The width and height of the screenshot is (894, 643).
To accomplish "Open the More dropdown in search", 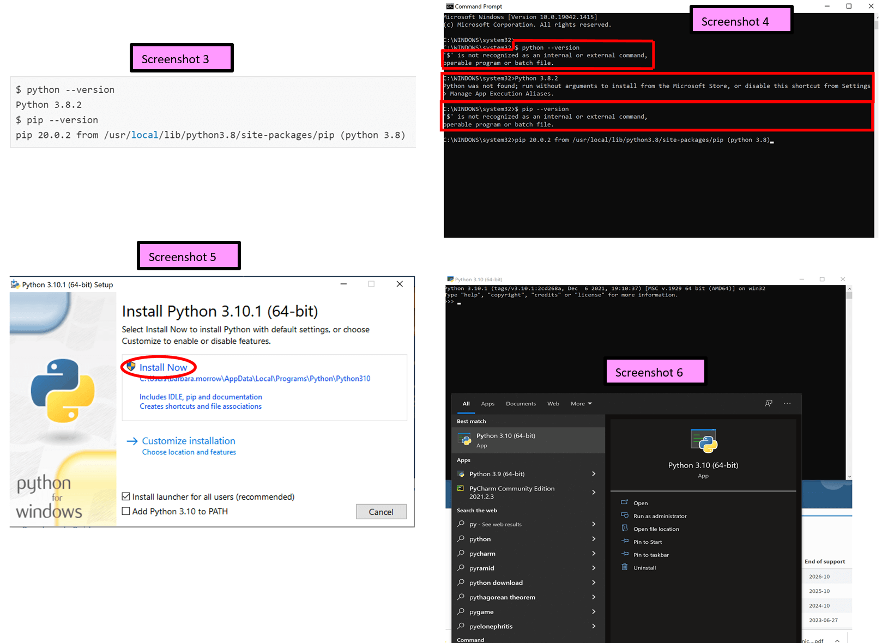I will tap(581, 404).
